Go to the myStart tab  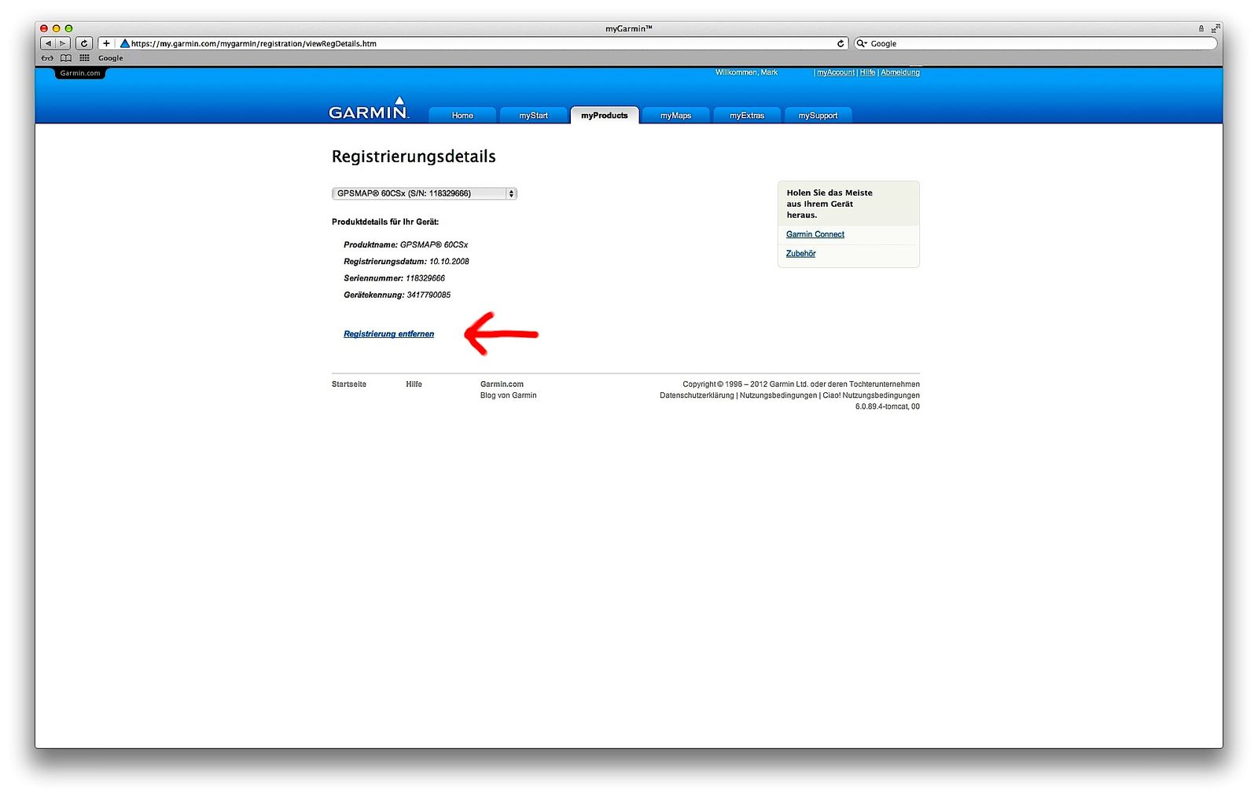pyautogui.click(x=533, y=116)
